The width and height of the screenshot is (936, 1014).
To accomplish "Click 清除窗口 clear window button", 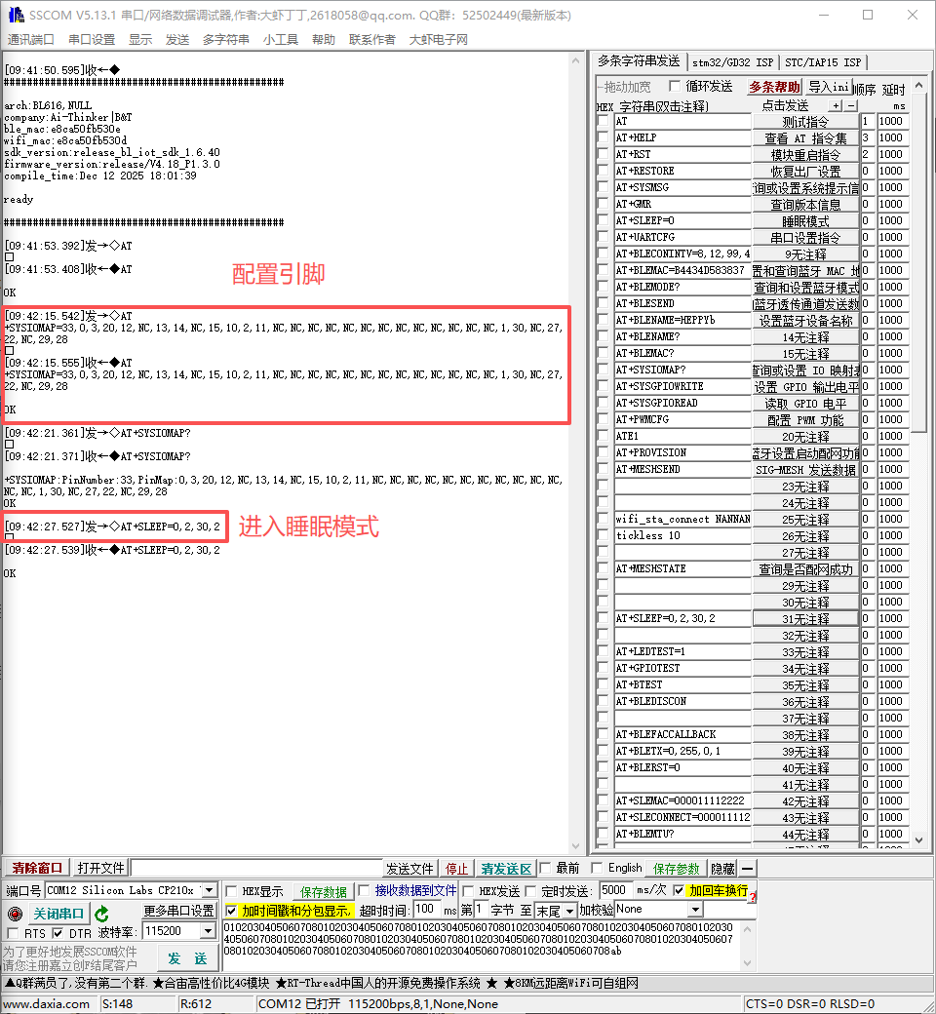I will (x=37, y=868).
